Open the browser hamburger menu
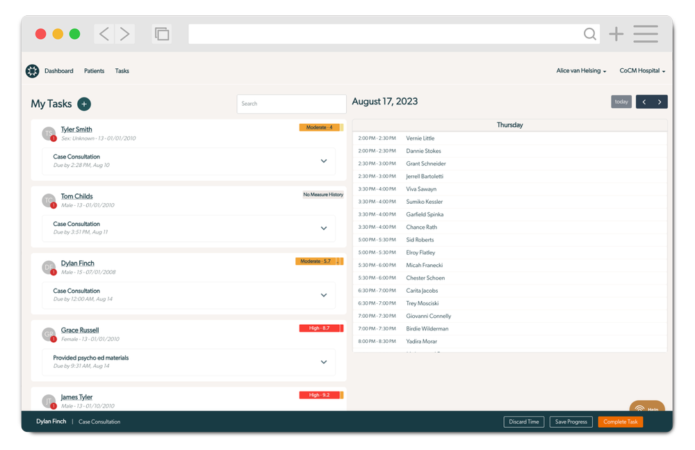The image size is (695, 450). coord(645,33)
